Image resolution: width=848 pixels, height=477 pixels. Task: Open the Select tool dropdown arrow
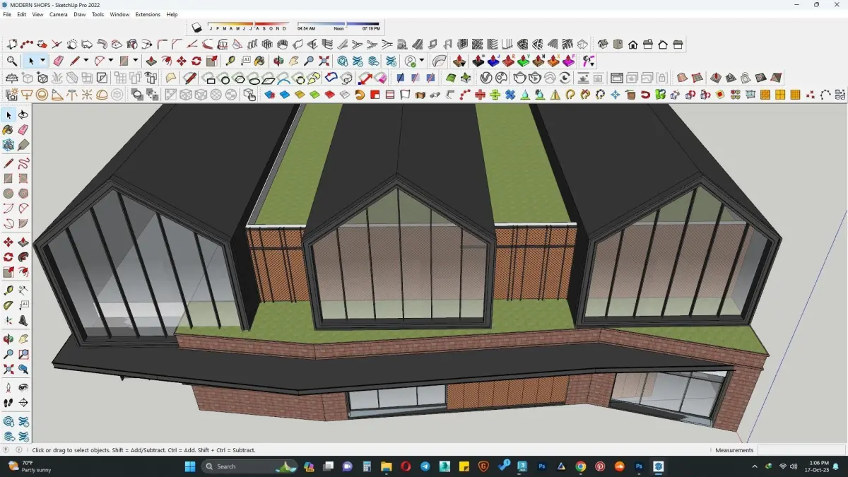coord(42,61)
